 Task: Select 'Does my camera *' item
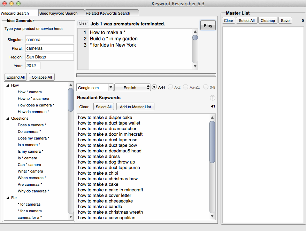[x=33, y=138]
